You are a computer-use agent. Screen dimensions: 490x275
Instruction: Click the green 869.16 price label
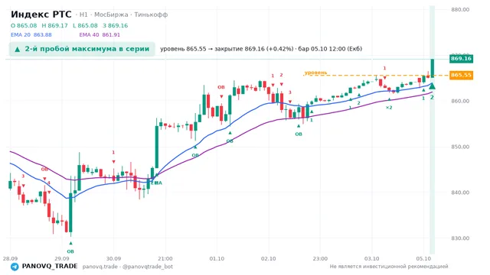(461, 59)
